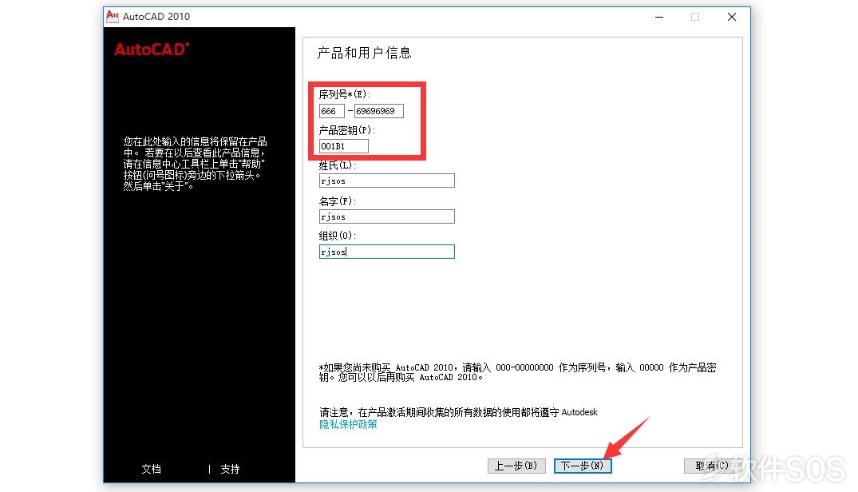Proceed with 下一步(N) button

click(582, 466)
